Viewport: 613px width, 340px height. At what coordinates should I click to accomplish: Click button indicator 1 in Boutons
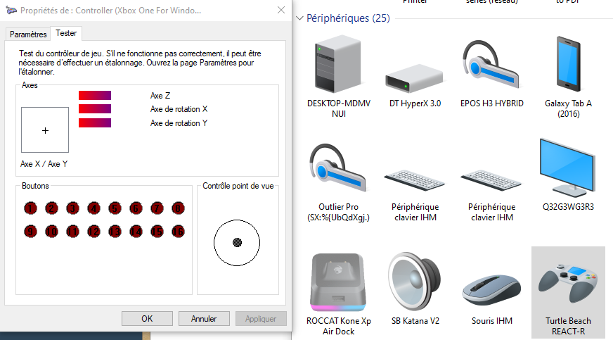pos(30,208)
